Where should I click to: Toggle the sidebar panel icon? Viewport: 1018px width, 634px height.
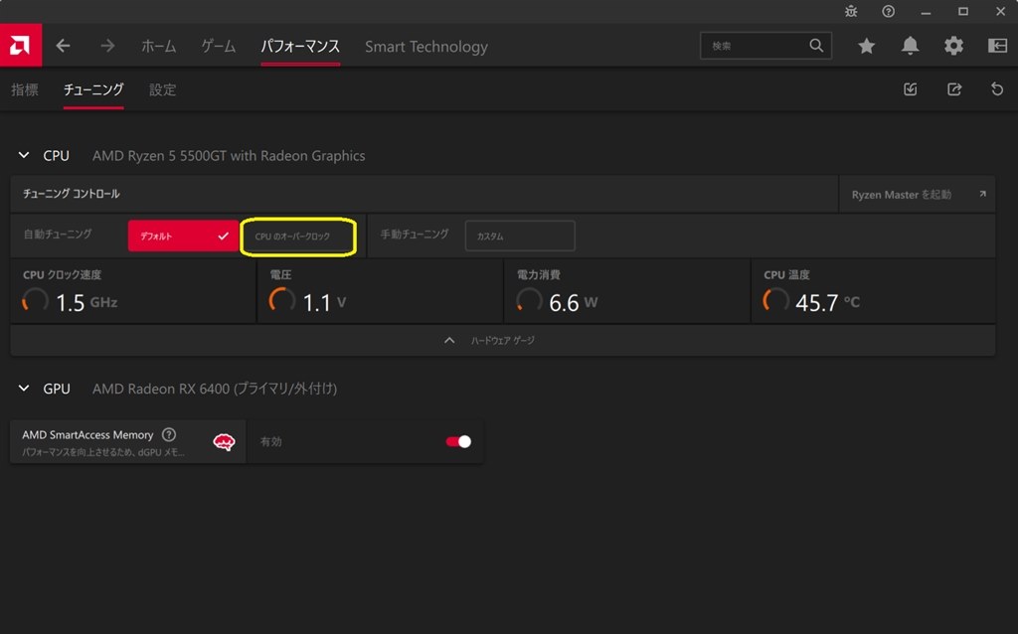click(x=997, y=46)
